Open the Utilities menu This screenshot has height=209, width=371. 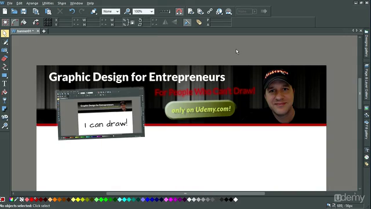(x=48, y=3)
